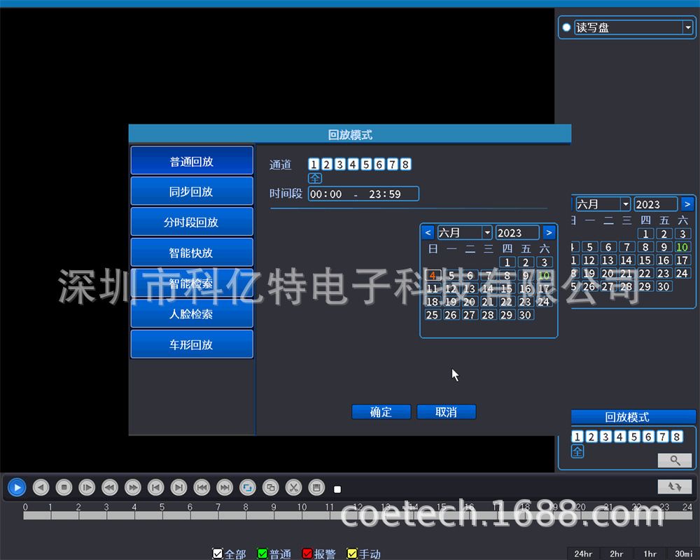
Task: Click the 时间段 time range field
Action: click(363, 194)
